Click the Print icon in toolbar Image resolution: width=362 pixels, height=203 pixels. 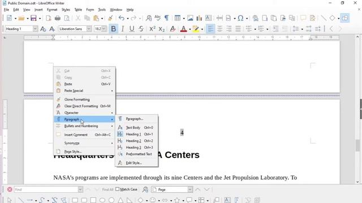point(58,18)
